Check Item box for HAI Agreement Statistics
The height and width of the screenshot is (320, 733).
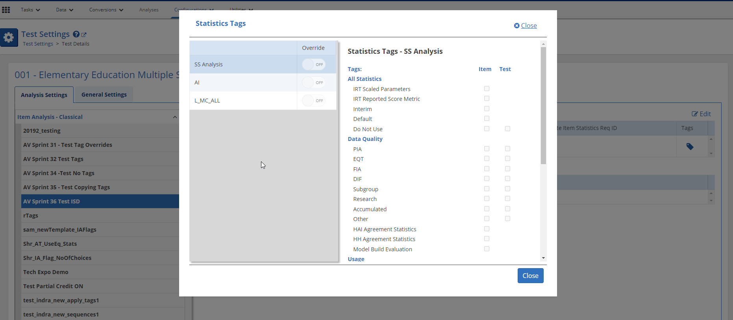487,229
